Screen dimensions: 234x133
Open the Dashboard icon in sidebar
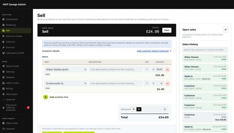(x=4, y=19)
